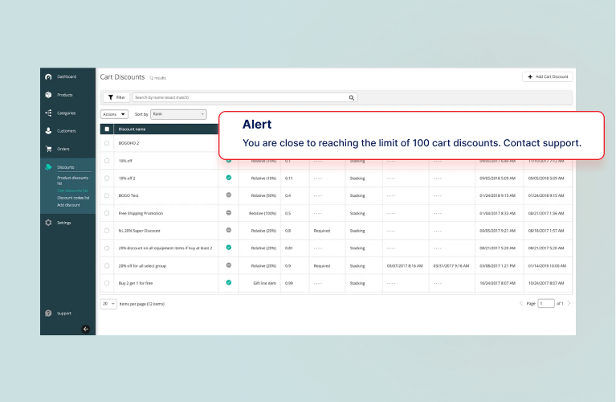The height and width of the screenshot is (402, 616).
Task: Toggle the select-all checkbox in table header
Action: 107,129
